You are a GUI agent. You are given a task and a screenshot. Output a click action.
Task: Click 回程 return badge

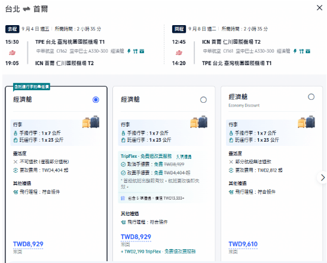tap(179, 29)
